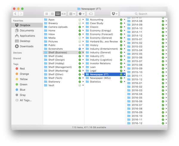Click the Edit Tags toolbar icon
Screen dimensions: 179x146
pos(91,14)
